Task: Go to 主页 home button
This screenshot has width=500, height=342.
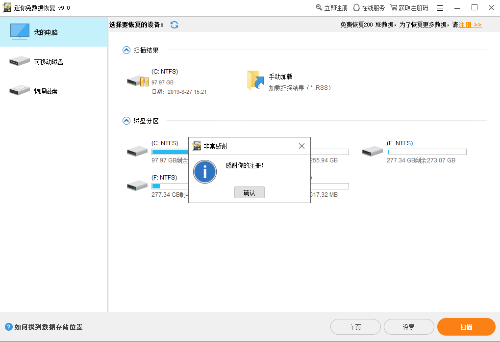Action: [355, 327]
